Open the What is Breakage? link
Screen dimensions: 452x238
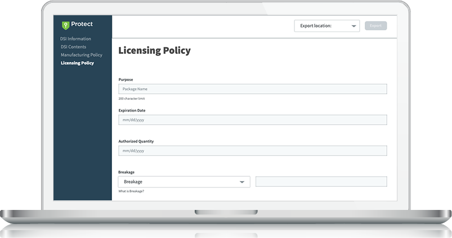coord(131,191)
